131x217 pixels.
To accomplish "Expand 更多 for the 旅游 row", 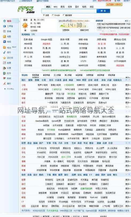I will click(128, 121).
